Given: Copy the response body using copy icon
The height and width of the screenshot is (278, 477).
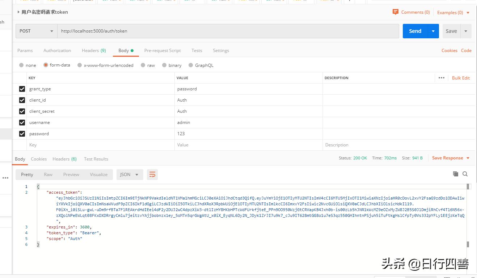Looking at the screenshot, I should [x=456, y=174].
